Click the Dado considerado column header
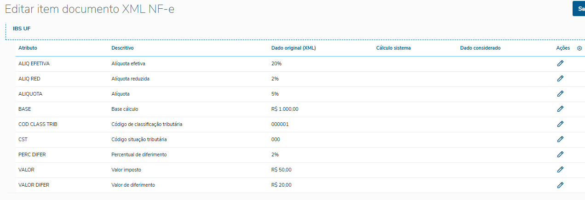The height and width of the screenshot is (200, 585). tap(480, 48)
